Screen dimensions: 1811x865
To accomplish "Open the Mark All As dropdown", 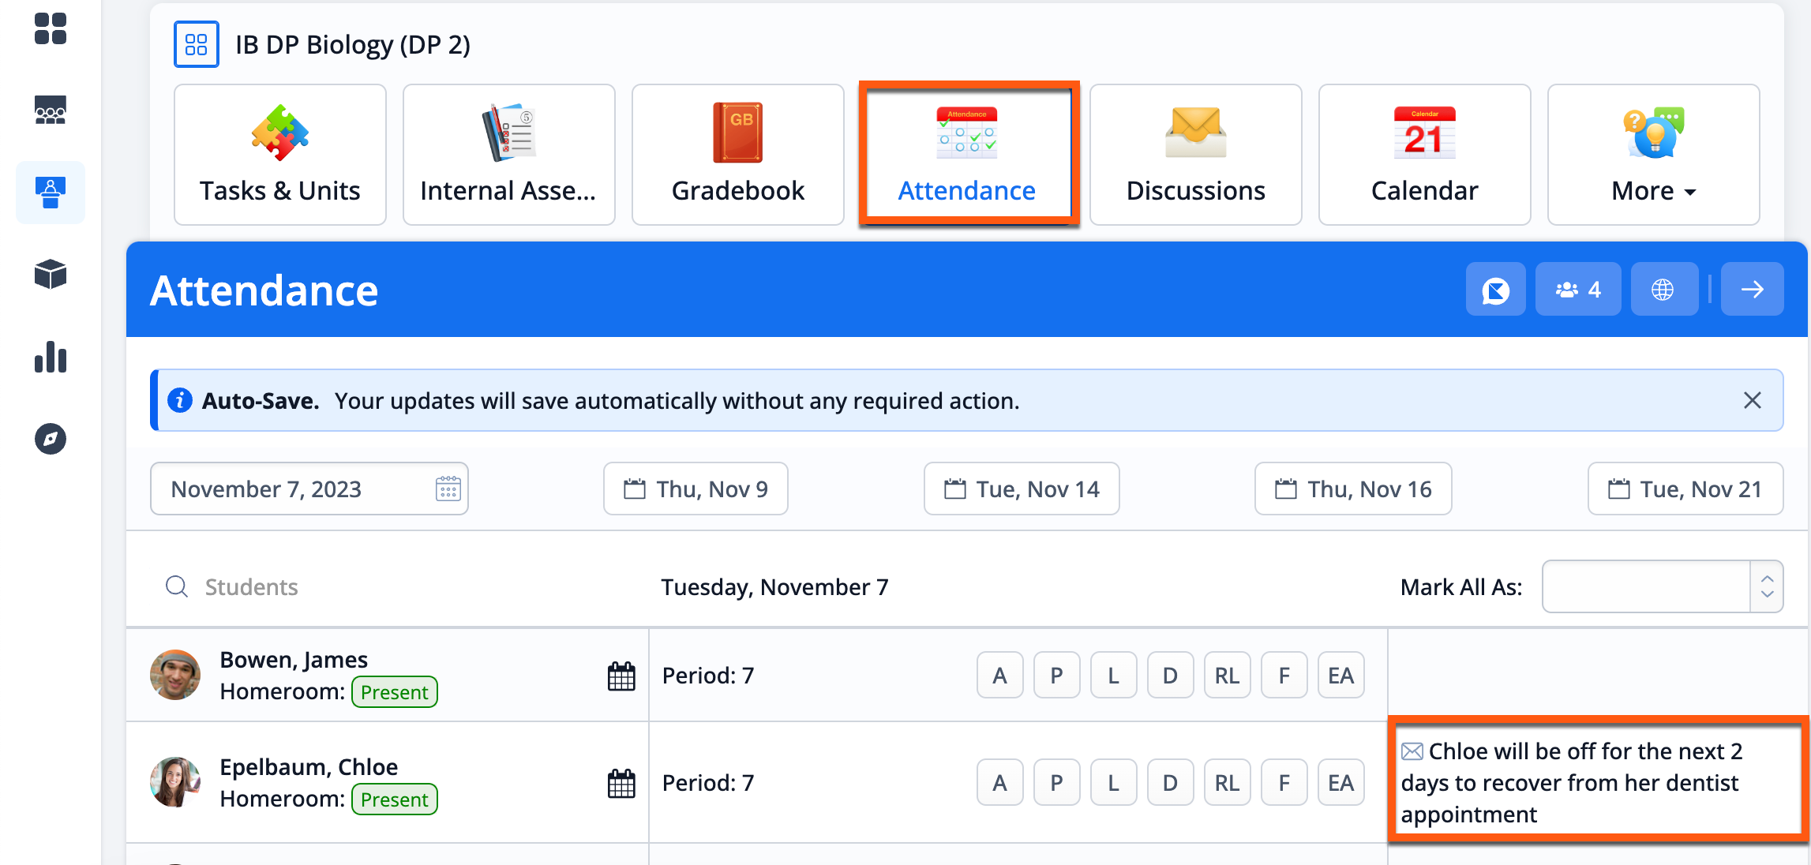I will pos(1662,586).
